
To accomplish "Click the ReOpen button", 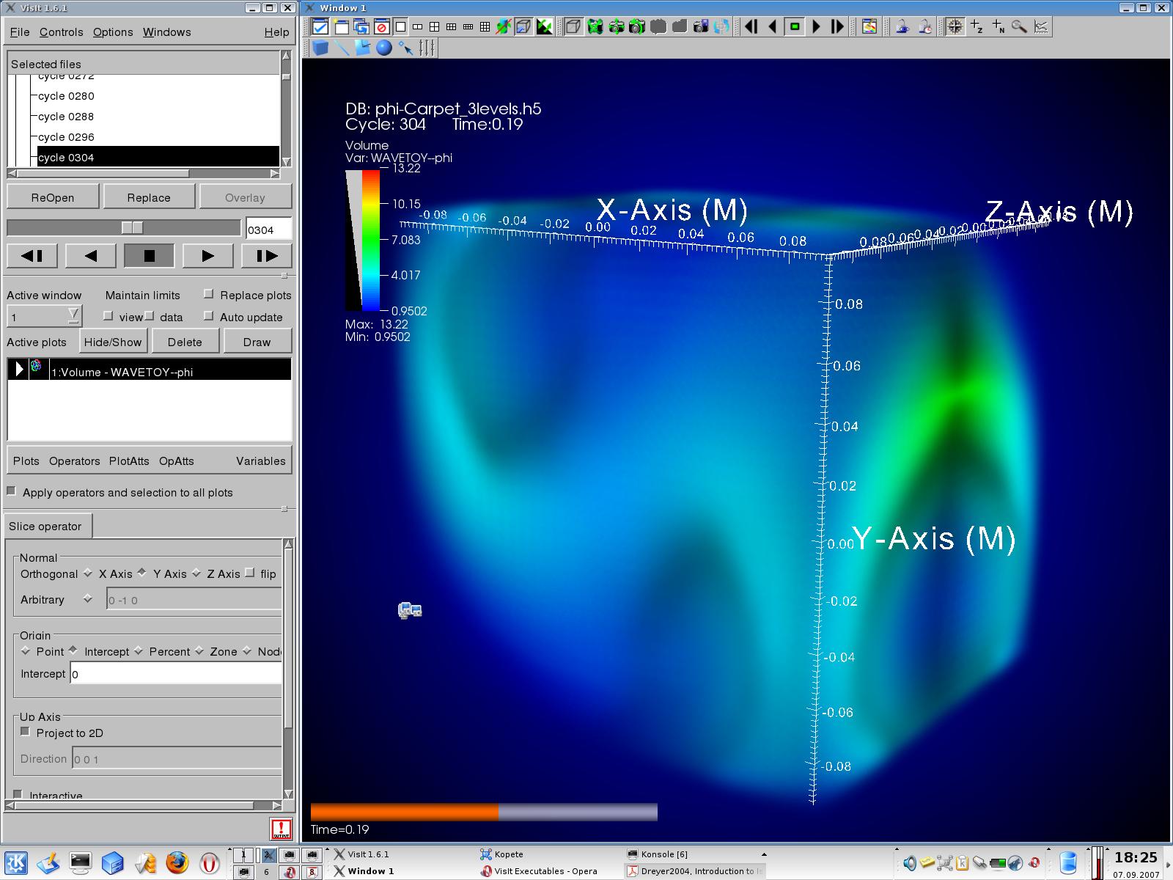I will [52, 196].
